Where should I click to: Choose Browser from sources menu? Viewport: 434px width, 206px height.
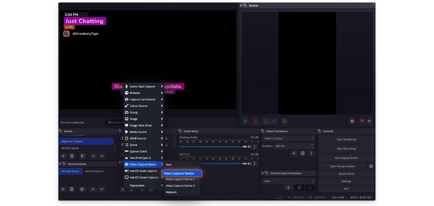144,93
